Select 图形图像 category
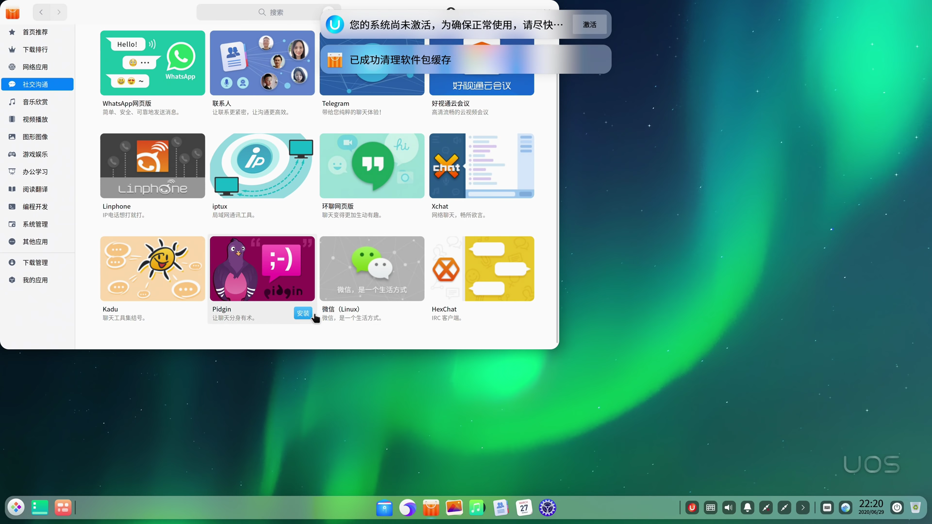932x524 pixels. 37,137
